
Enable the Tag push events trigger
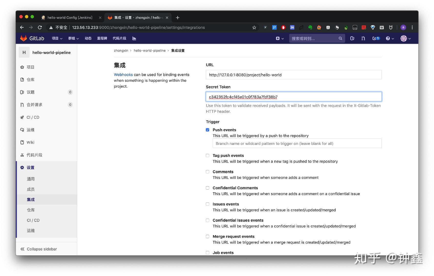[x=208, y=155]
